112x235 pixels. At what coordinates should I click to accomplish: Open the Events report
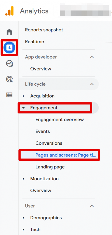click(x=42, y=131)
